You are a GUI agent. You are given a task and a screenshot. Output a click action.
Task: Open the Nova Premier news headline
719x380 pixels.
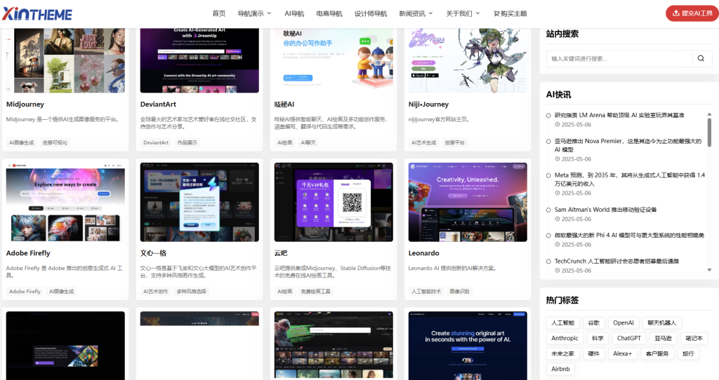coord(628,145)
